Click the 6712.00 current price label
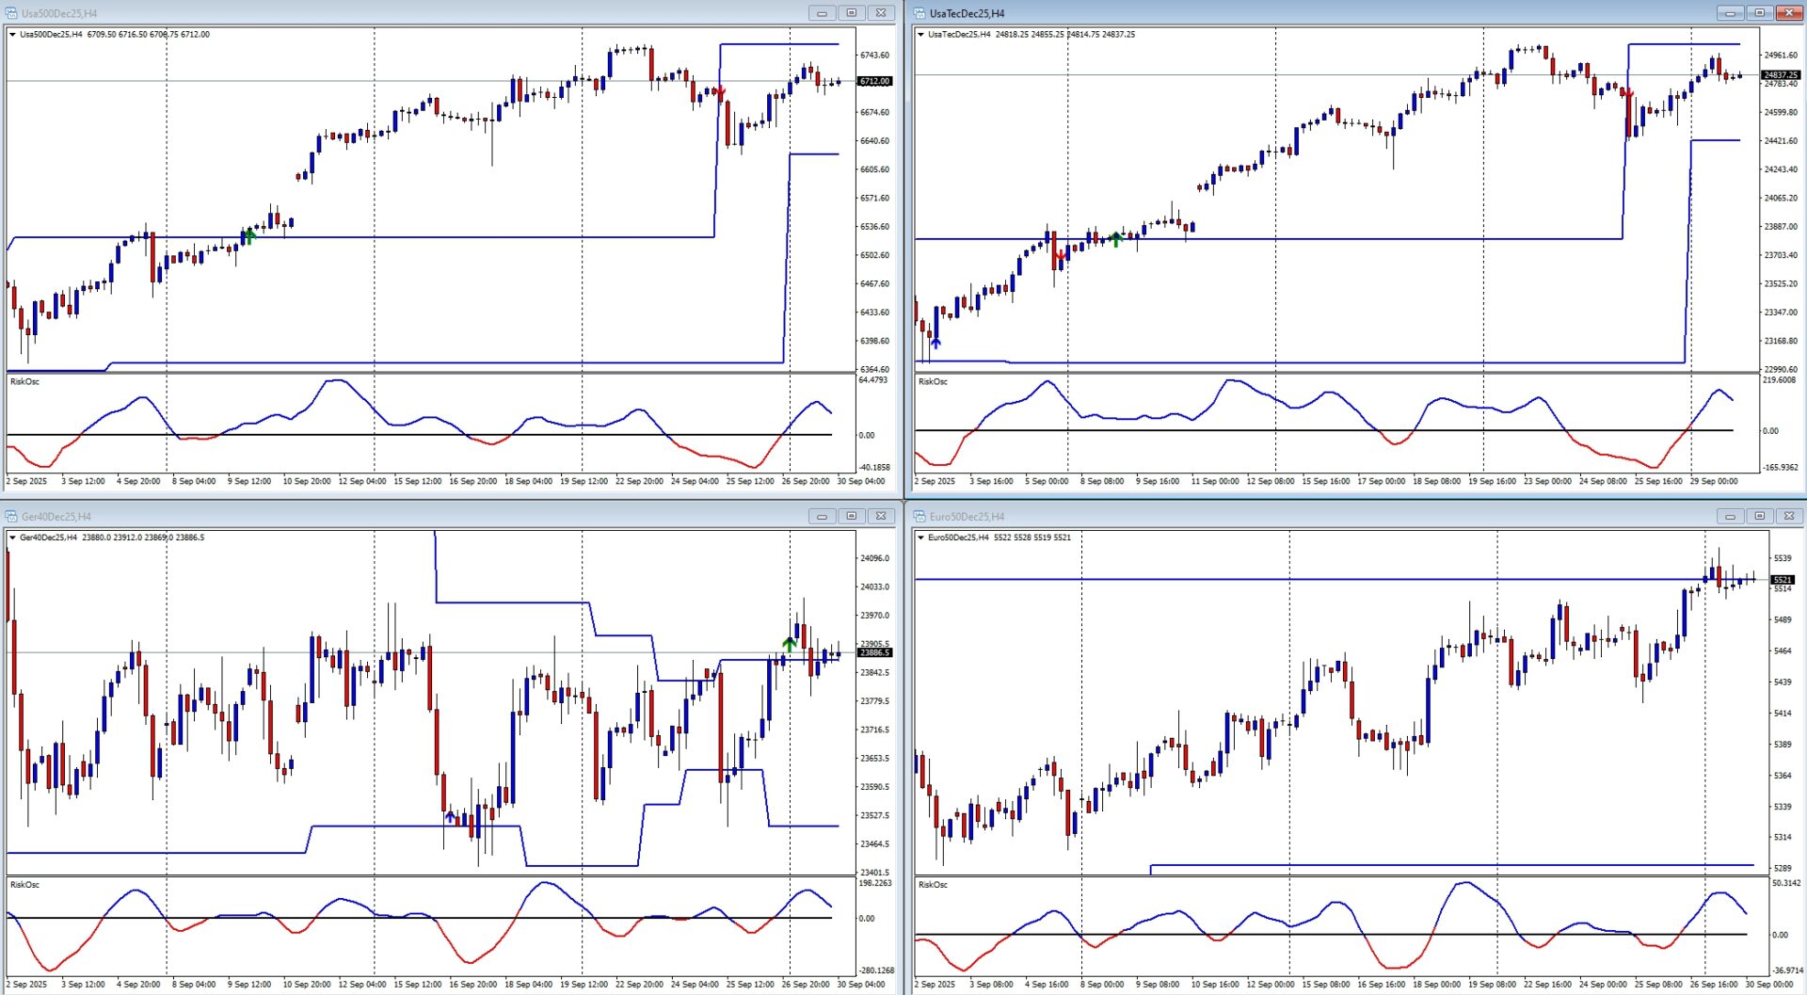This screenshot has height=995, width=1807. coord(874,82)
